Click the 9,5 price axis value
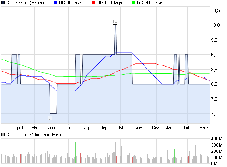Image resolution: width=227 pixels, height=167 pixels. [x=214, y=40]
